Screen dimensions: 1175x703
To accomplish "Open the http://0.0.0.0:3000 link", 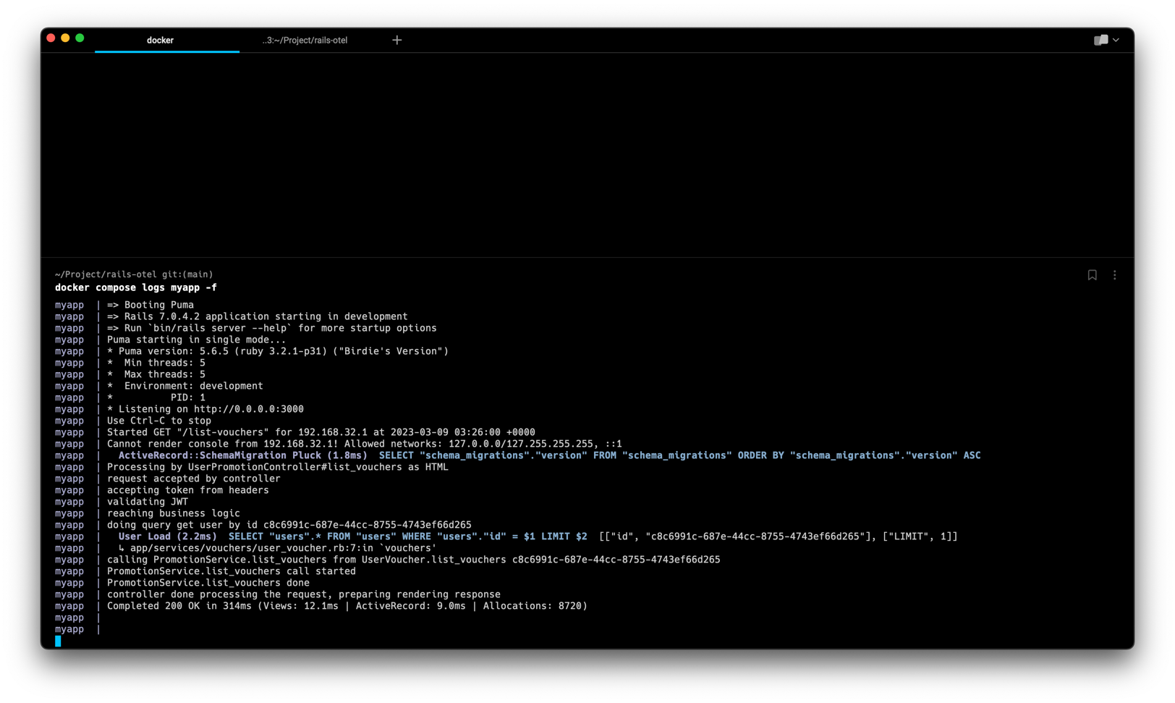I will 248,409.
